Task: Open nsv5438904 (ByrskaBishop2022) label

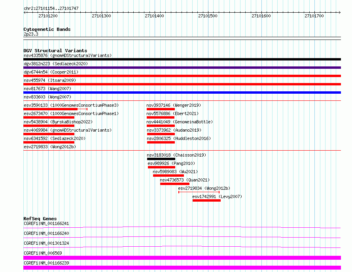Action: pos(58,122)
